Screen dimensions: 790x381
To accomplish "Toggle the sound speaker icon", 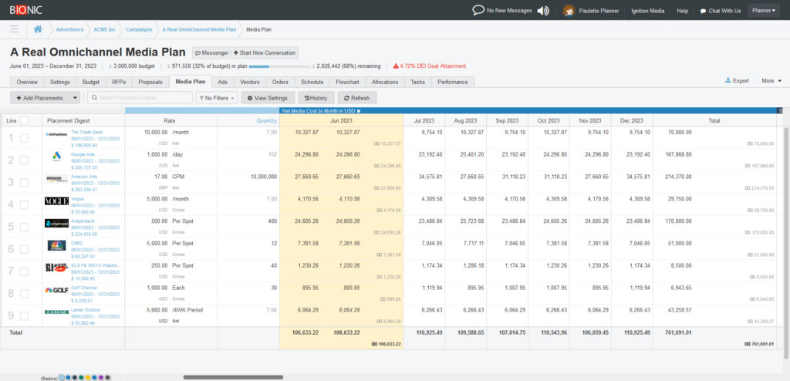I will coord(544,11).
